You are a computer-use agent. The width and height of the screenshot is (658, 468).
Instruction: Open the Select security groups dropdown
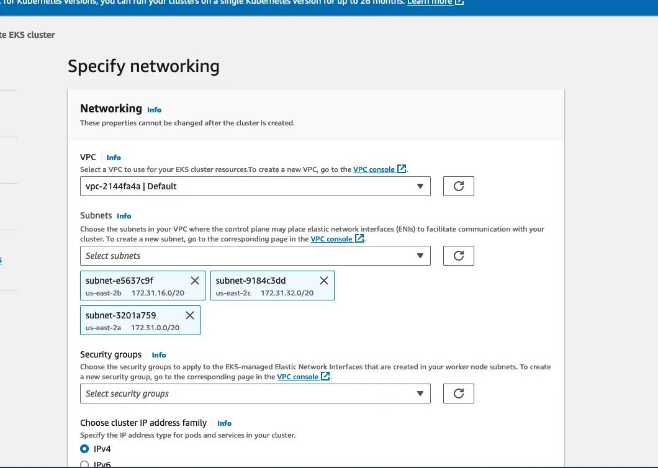click(x=255, y=394)
